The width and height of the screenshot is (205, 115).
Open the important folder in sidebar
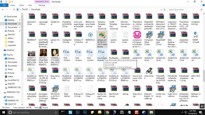pyautogui.click(x=12, y=45)
